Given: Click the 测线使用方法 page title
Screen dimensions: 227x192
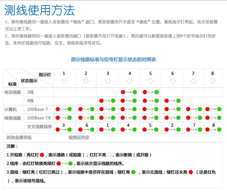Looking at the screenshot, I should pos(39,10).
